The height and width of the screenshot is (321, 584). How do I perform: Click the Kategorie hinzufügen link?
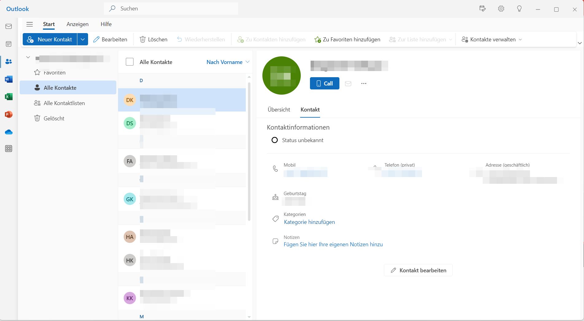coord(309,222)
